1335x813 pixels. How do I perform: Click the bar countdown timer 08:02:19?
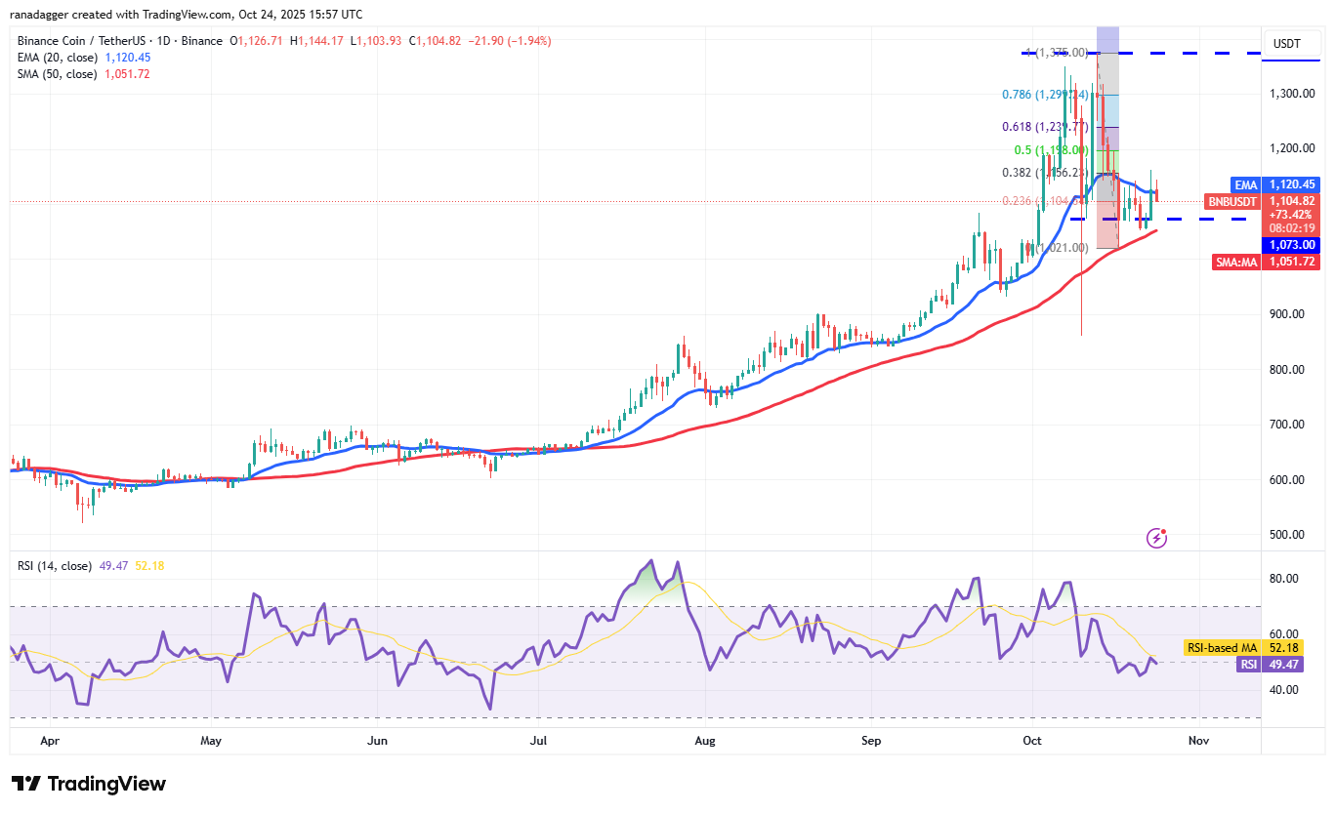click(1290, 229)
